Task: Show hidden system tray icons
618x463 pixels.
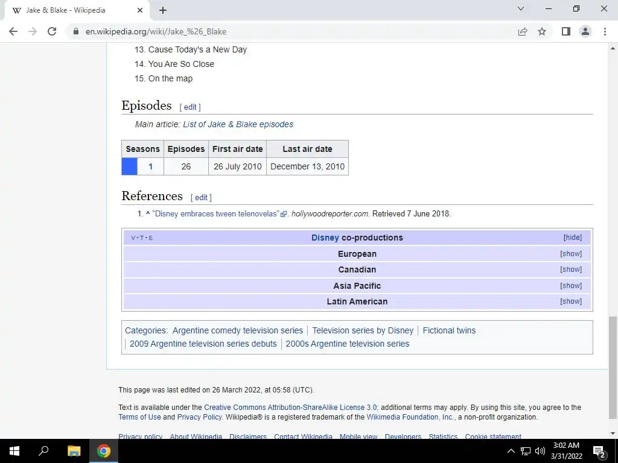Action: pos(511,451)
